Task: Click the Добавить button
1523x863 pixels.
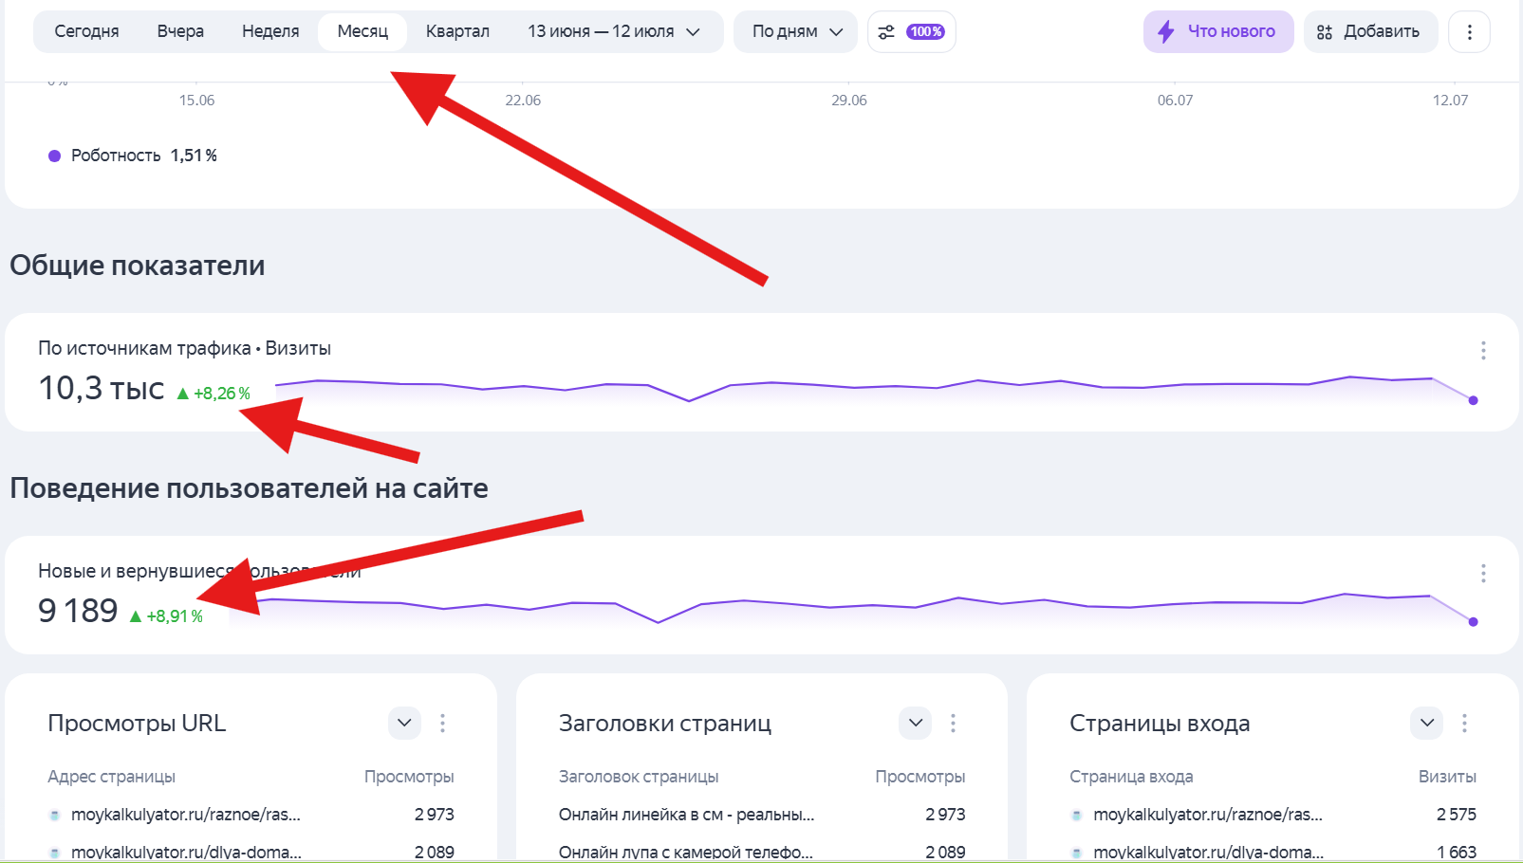Action: 1370,31
